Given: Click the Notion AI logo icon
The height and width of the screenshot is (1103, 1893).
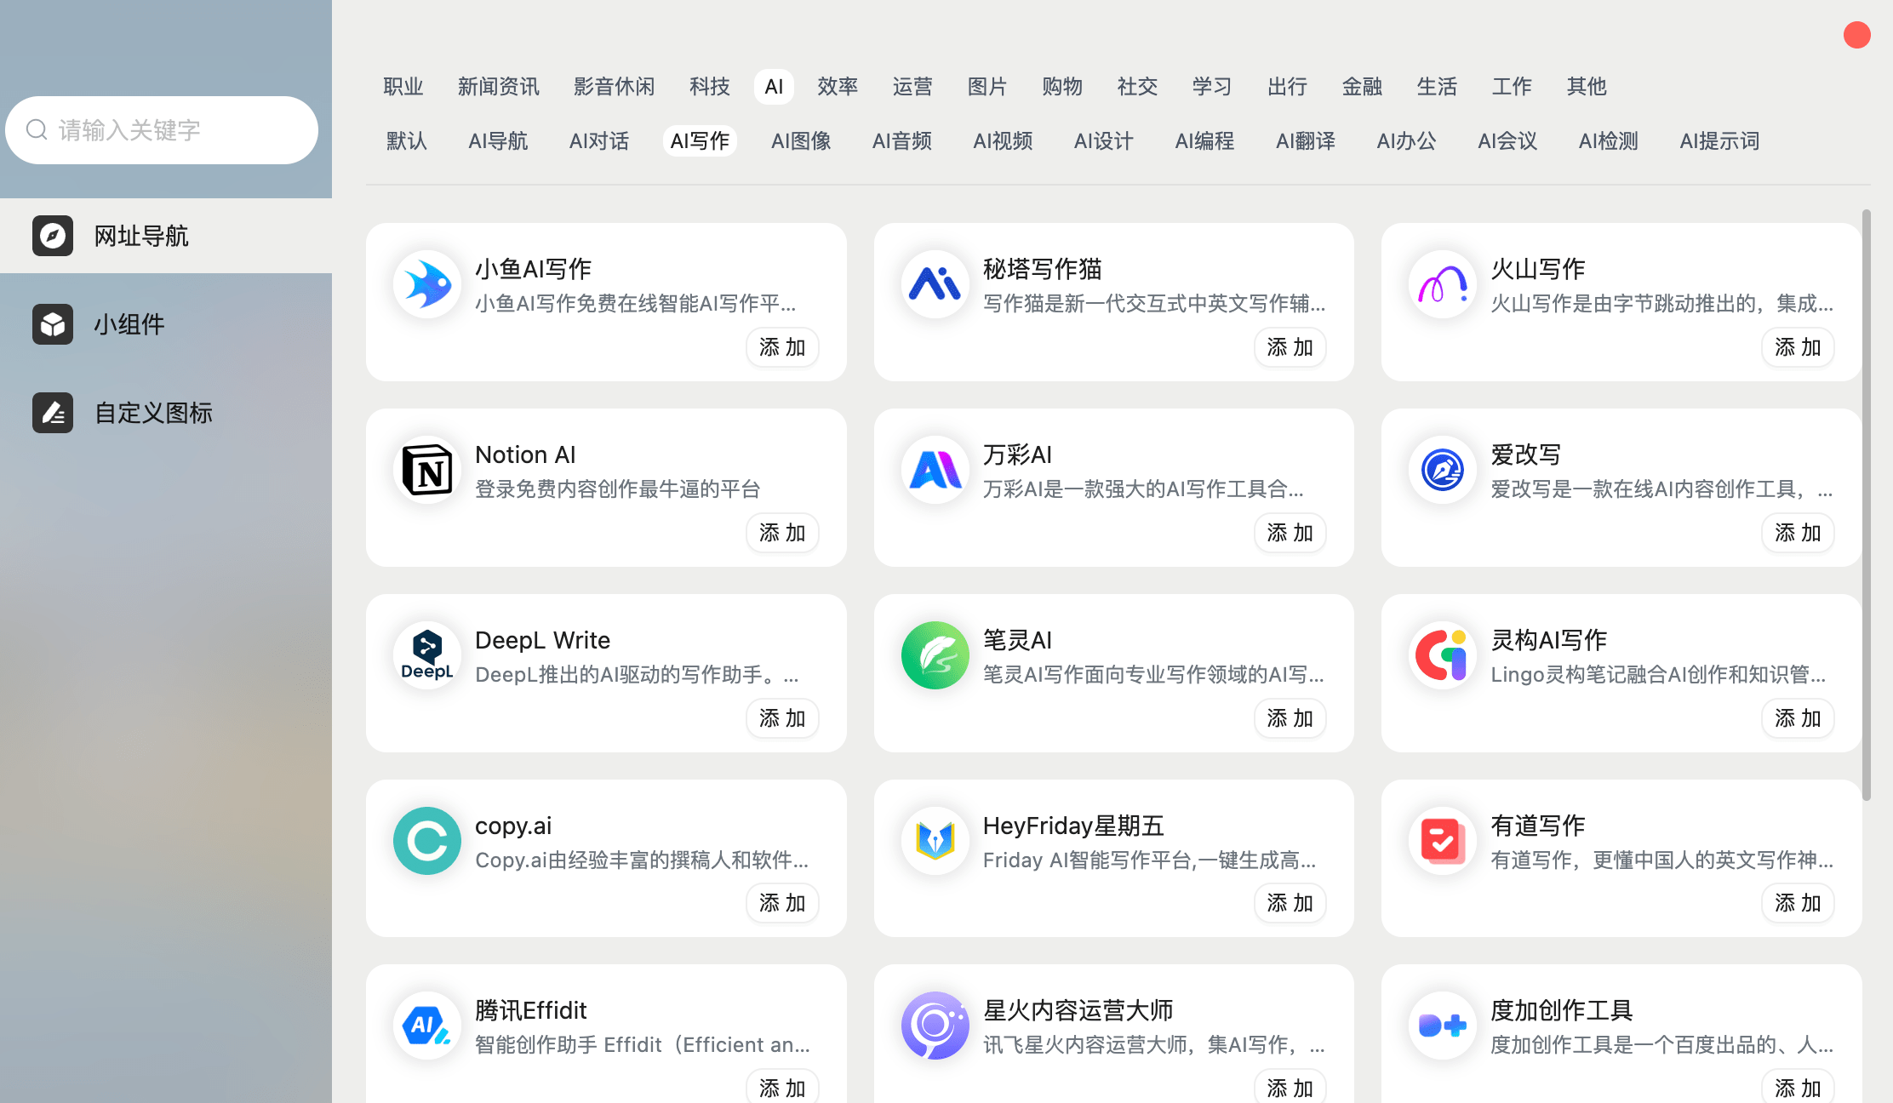Looking at the screenshot, I should click(427, 470).
